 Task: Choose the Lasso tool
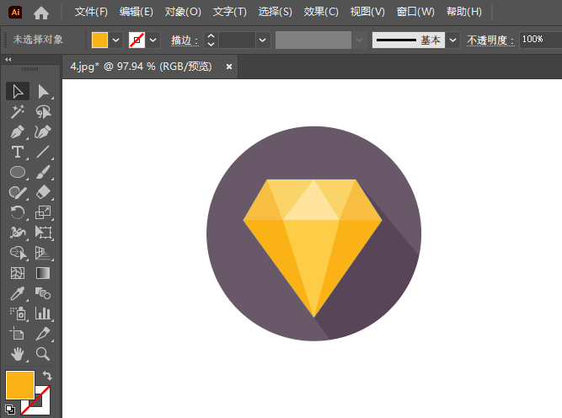point(43,112)
